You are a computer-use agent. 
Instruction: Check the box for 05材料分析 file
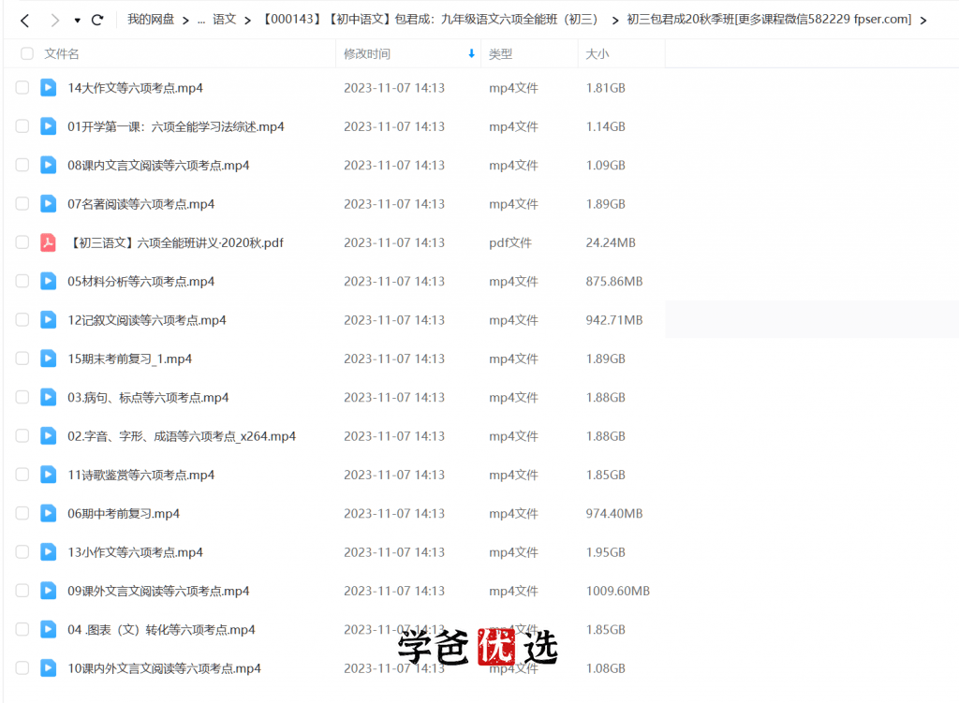click(x=22, y=281)
